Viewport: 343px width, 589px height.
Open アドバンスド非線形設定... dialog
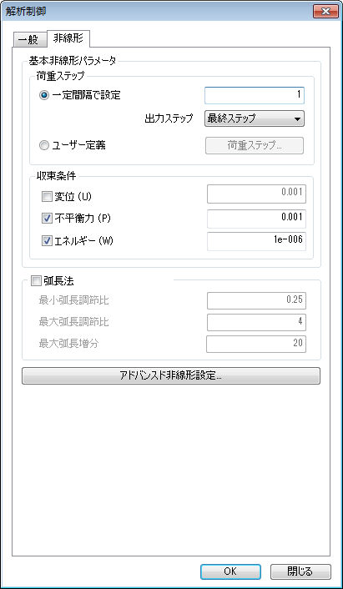[x=171, y=376]
